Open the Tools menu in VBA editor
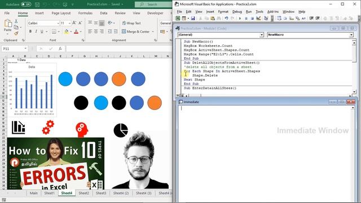361x203 pixels. (259, 11)
